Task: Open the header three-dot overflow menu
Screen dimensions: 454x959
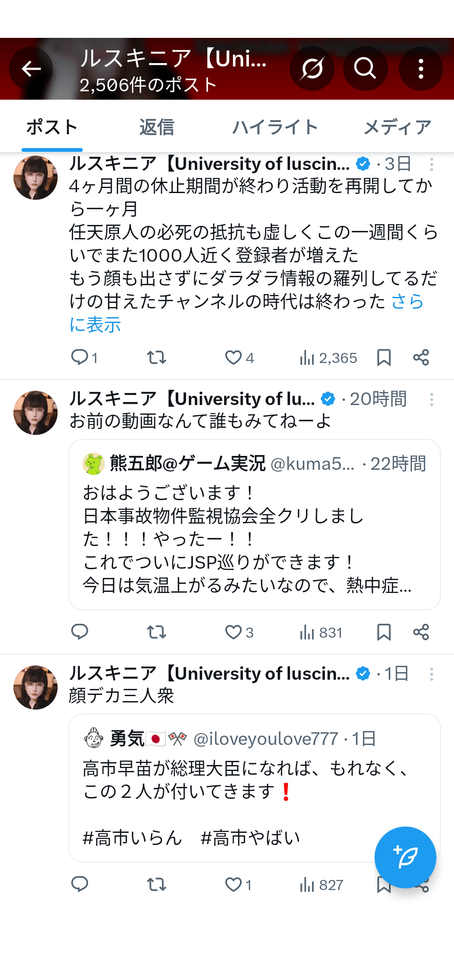Action: click(420, 69)
